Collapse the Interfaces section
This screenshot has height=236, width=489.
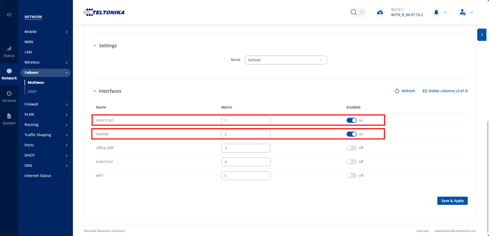[95, 91]
